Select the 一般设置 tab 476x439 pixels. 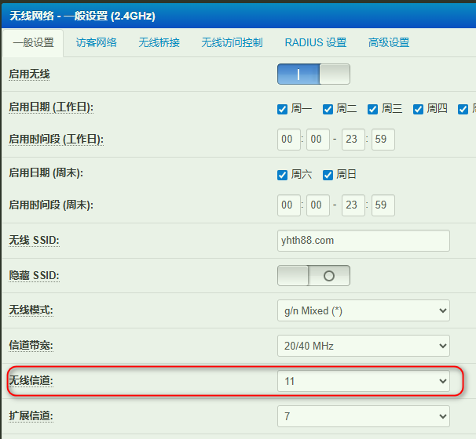[x=33, y=43]
